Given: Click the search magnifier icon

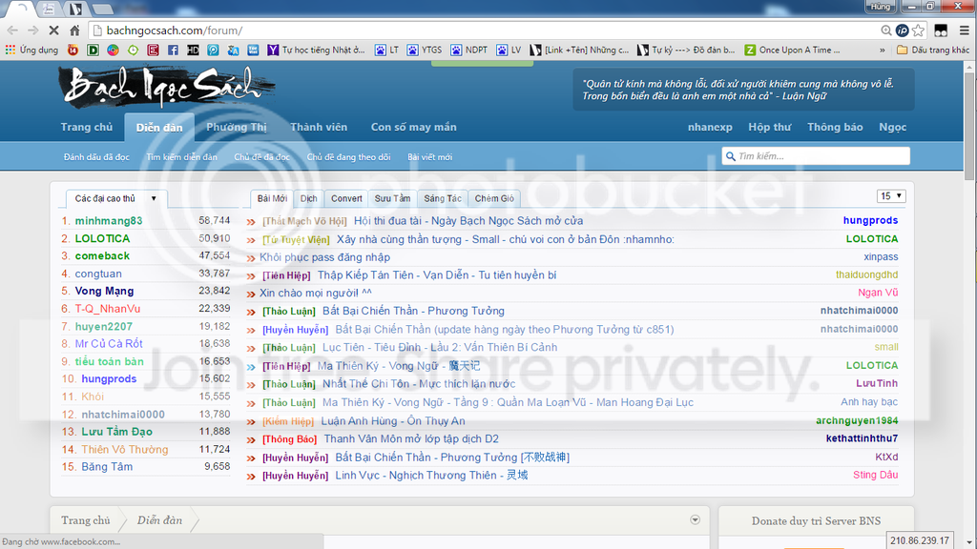Looking at the screenshot, I should coord(730,156).
